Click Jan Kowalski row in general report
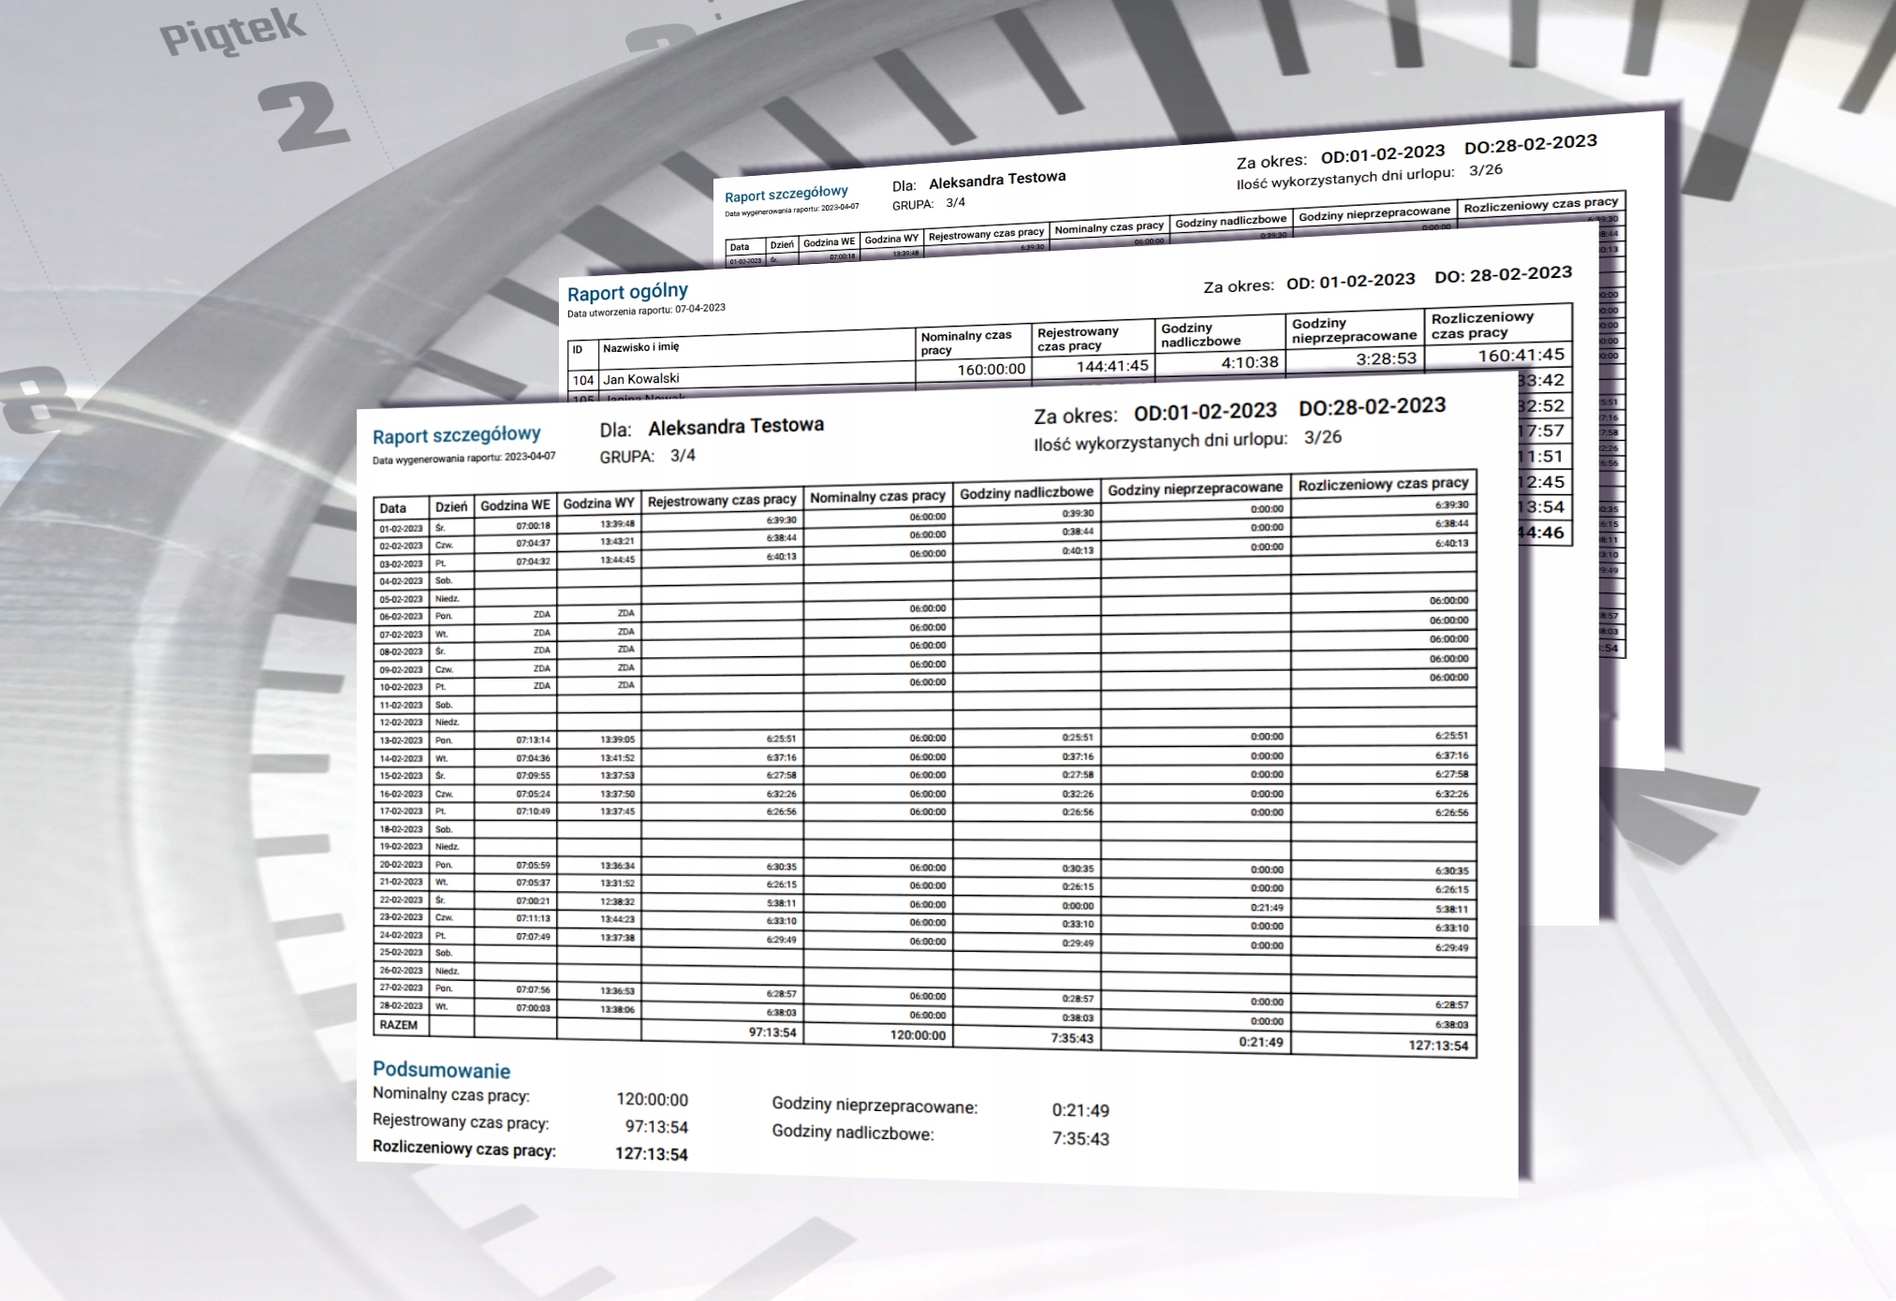 coord(641,379)
